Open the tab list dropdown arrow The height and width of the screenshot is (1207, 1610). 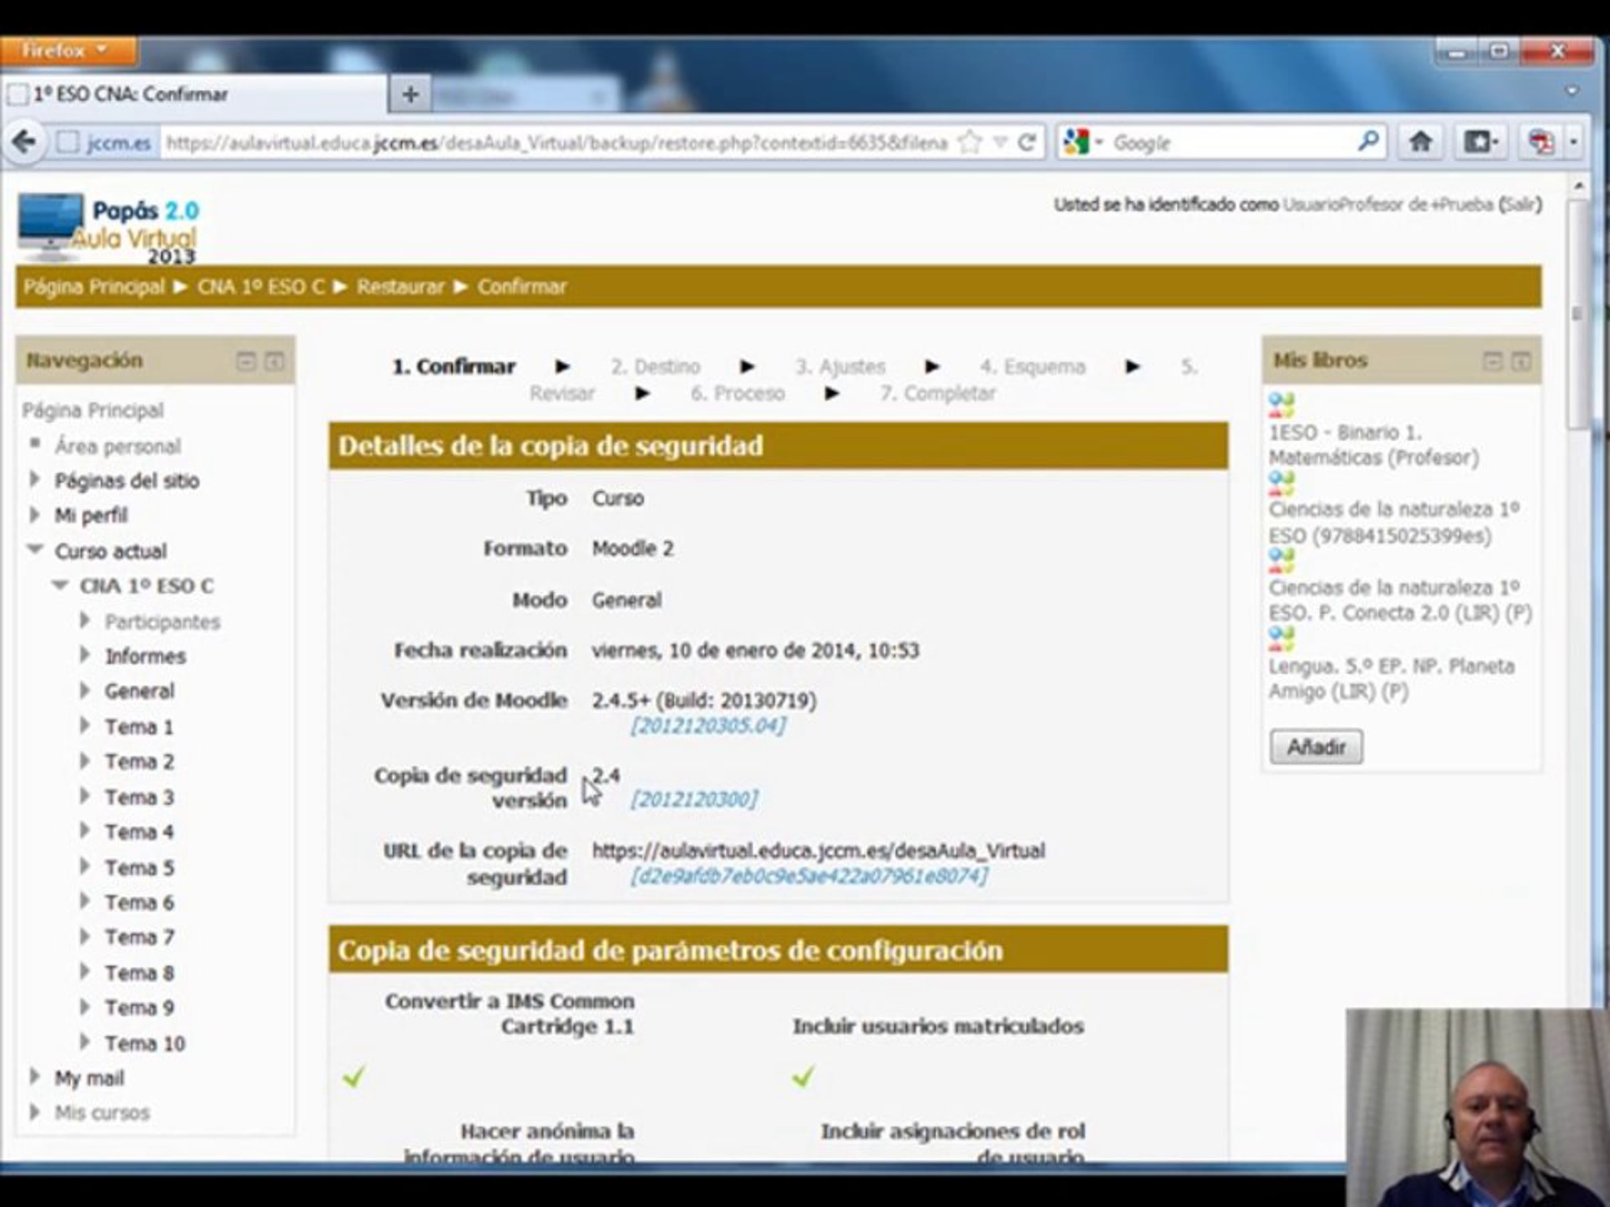coord(1572,91)
